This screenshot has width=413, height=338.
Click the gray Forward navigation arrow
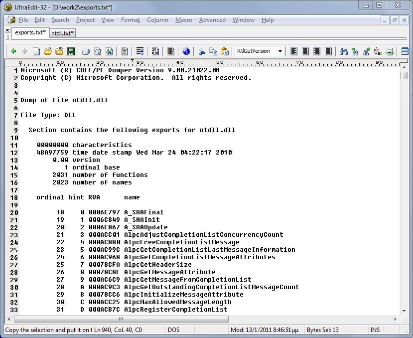point(24,51)
